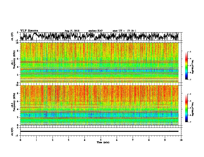
Task: Click the "2" kHz tick on ch.2 frequency axis
Action: coord(18,117)
